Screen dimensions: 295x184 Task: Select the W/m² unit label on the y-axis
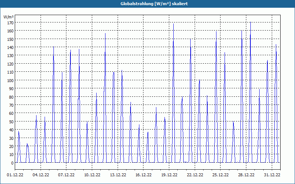click(x=8, y=17)
